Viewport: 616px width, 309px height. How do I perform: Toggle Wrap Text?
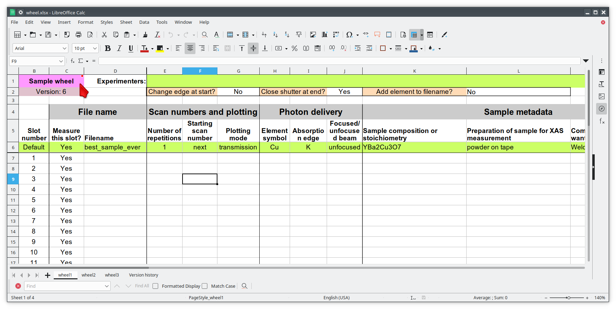pyautogui.click(x=216, y=48)
